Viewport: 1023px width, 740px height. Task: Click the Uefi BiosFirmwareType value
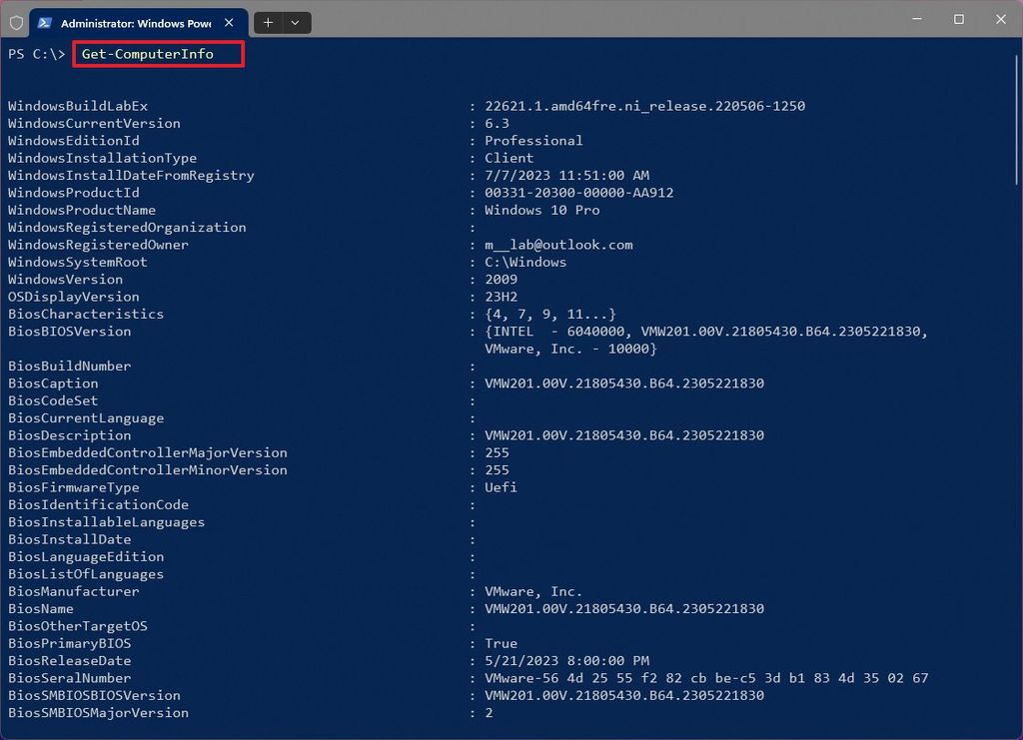pyautogui.click(x=501, y=487)
